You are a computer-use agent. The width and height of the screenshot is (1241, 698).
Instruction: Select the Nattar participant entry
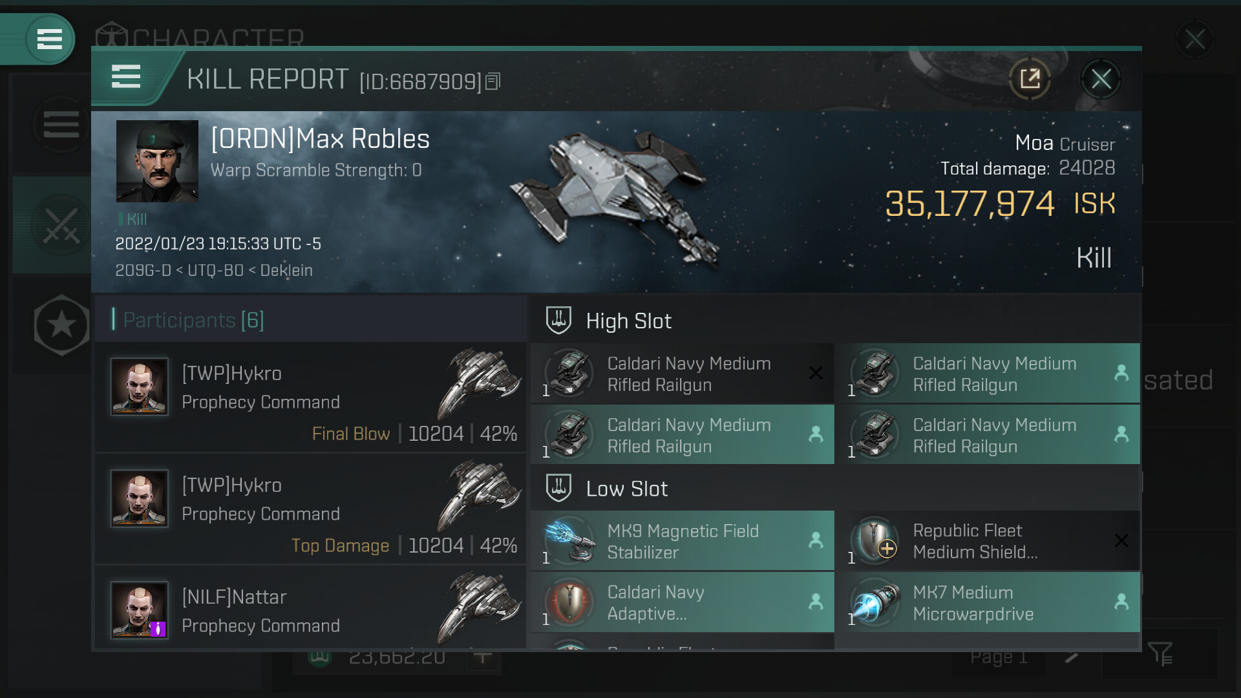pos(310,611)
